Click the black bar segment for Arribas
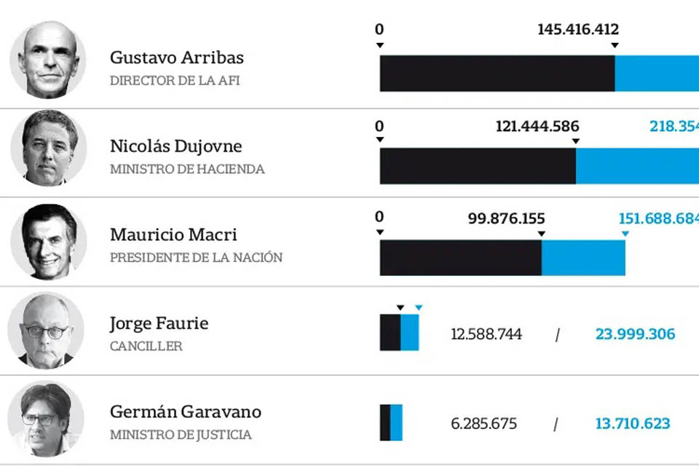Screen dimensions: 699x466 497,74
